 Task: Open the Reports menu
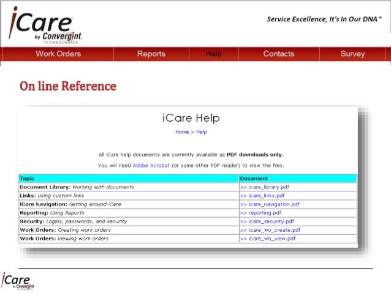coord(151,54)
